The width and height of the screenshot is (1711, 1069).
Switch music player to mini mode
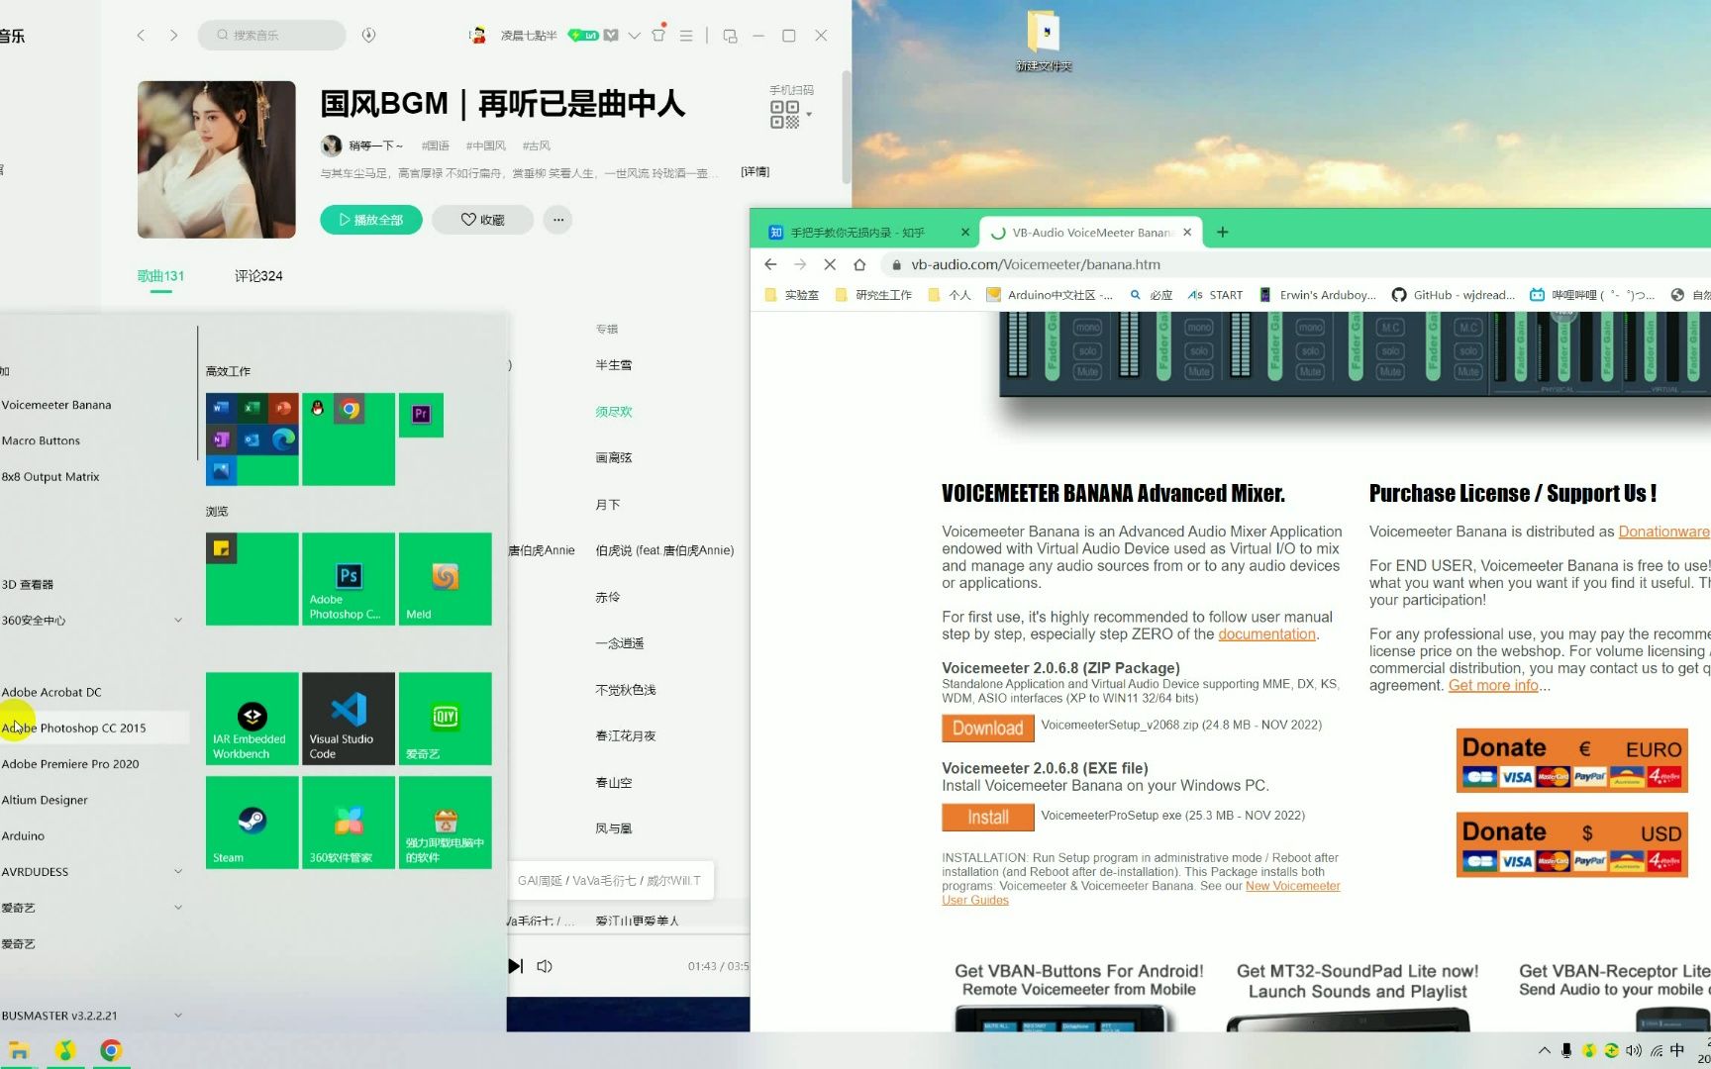[x=730, y=36]
